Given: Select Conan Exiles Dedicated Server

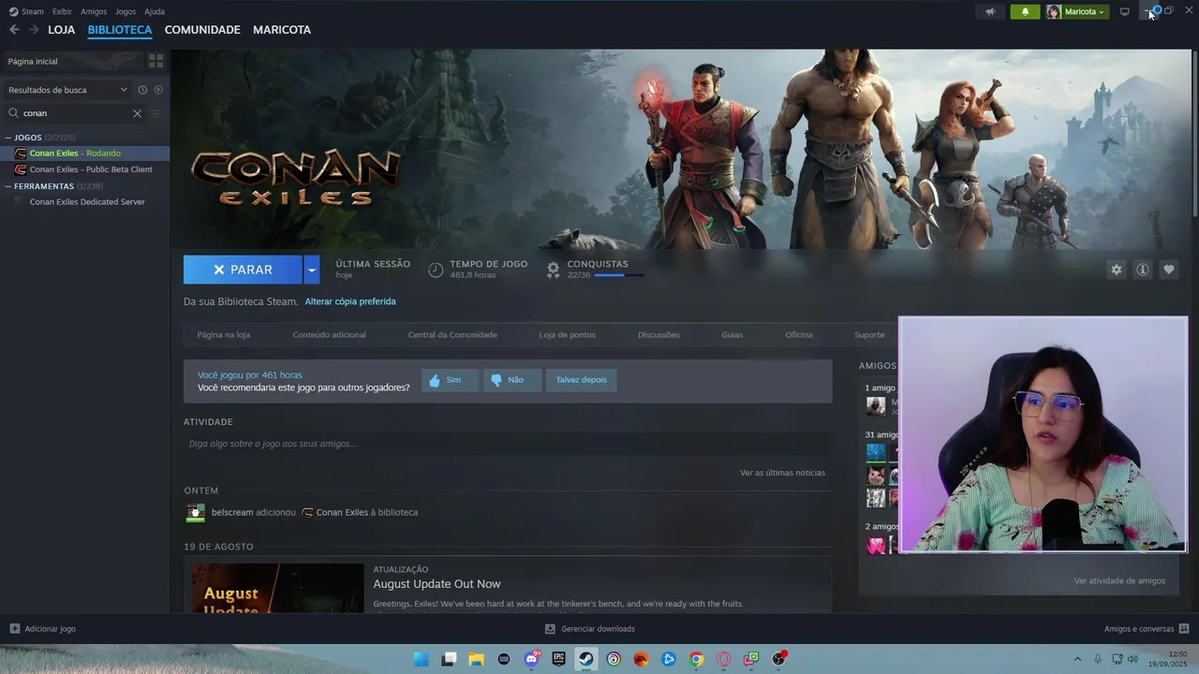Looking at the screenshot, I should [x=84, y=202].
